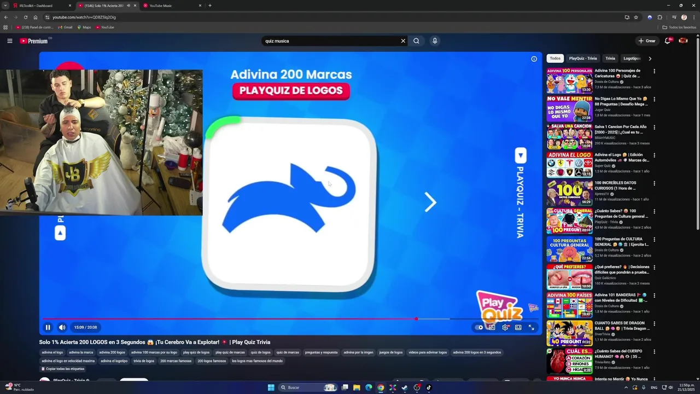Image resolution: width=700 pixels, height=394 pixels.
Task: Open the Google apps grid in bookmarks bar
Action: pos(5,27)
